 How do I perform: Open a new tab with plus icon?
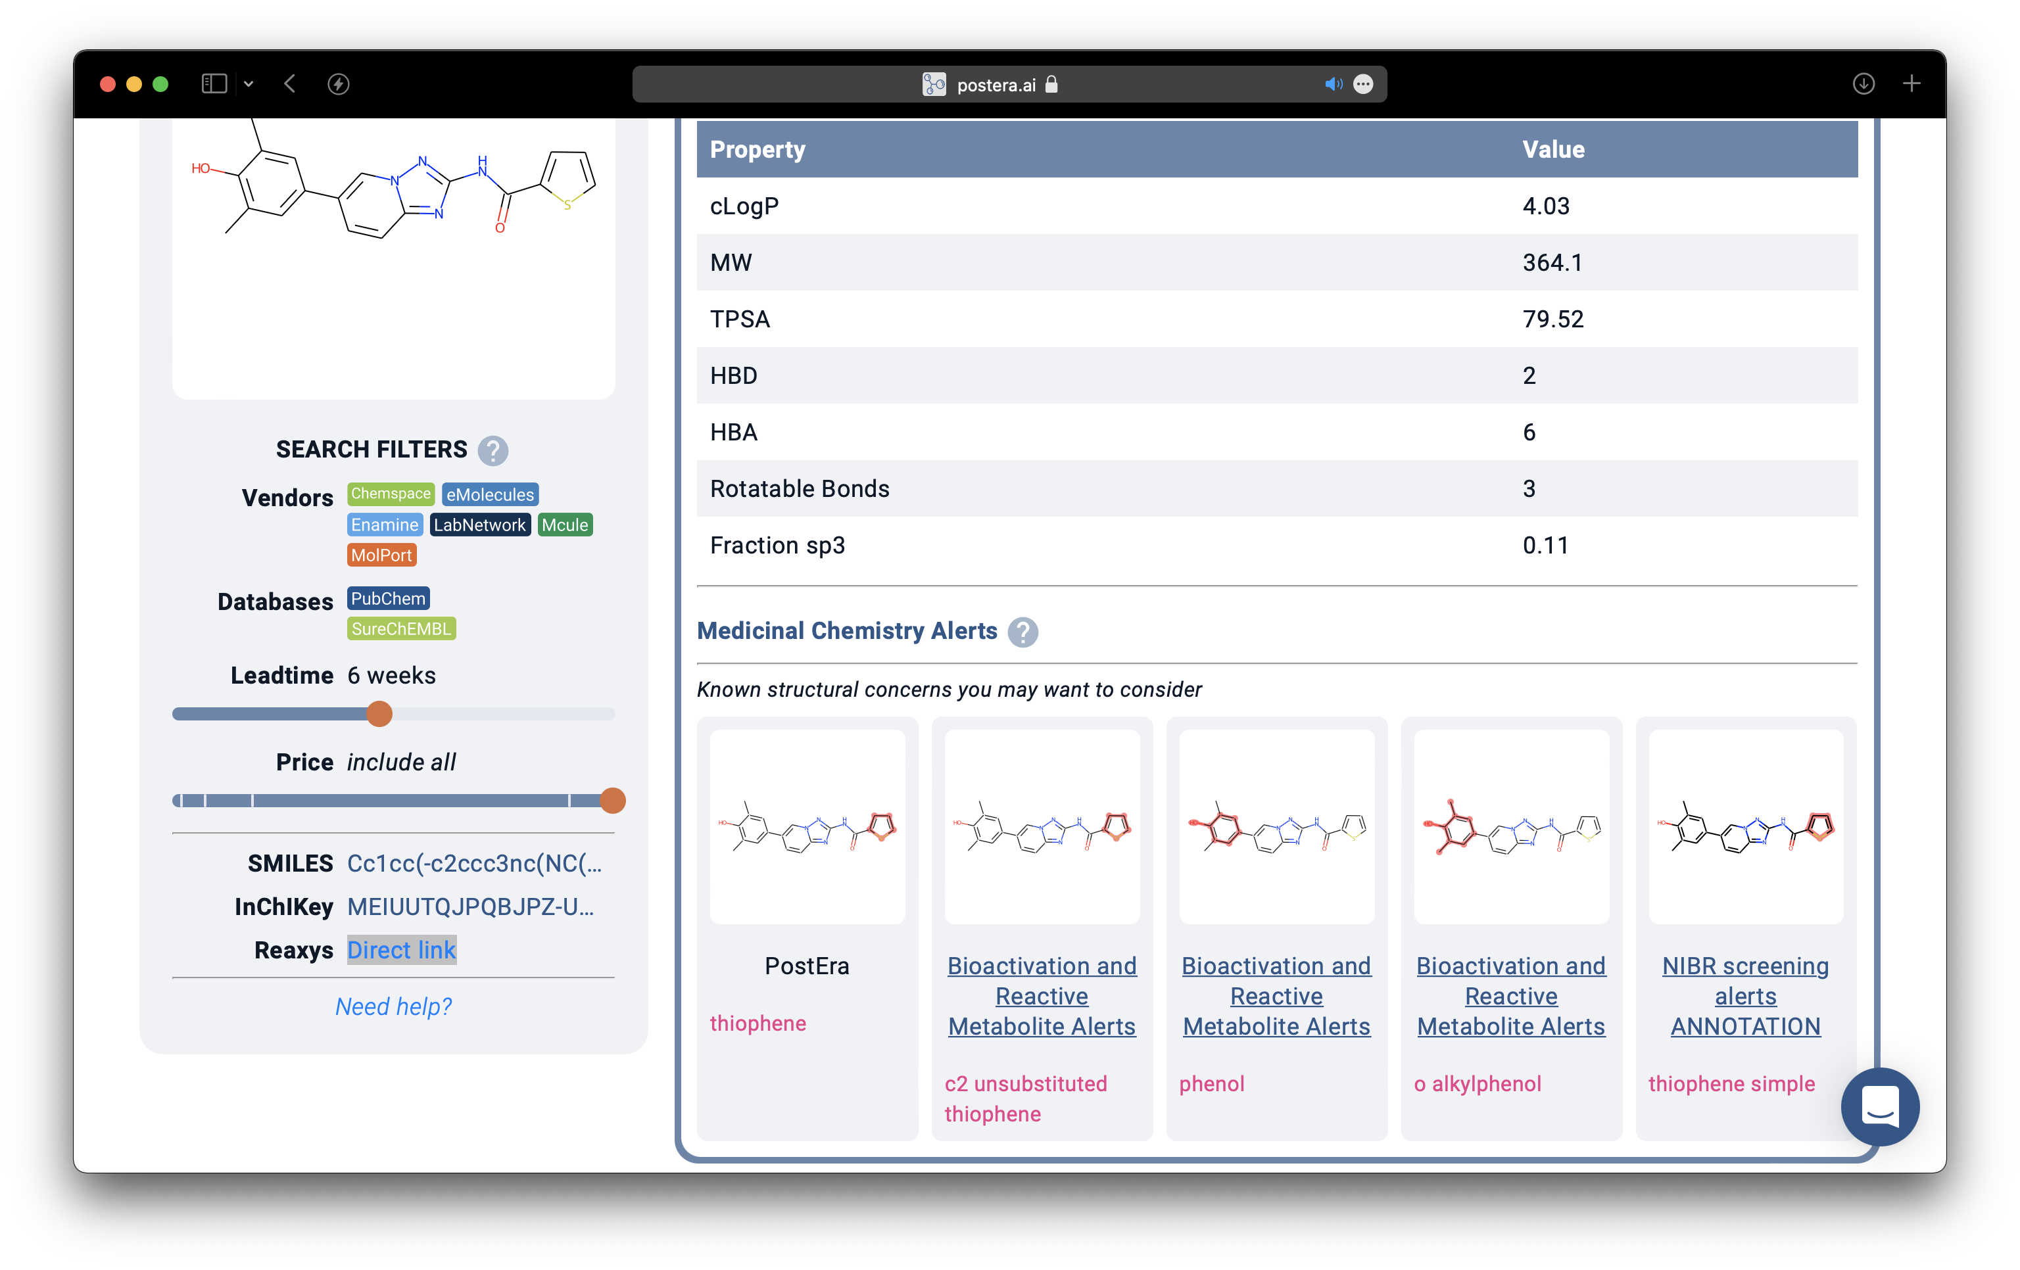(1912, 84)
